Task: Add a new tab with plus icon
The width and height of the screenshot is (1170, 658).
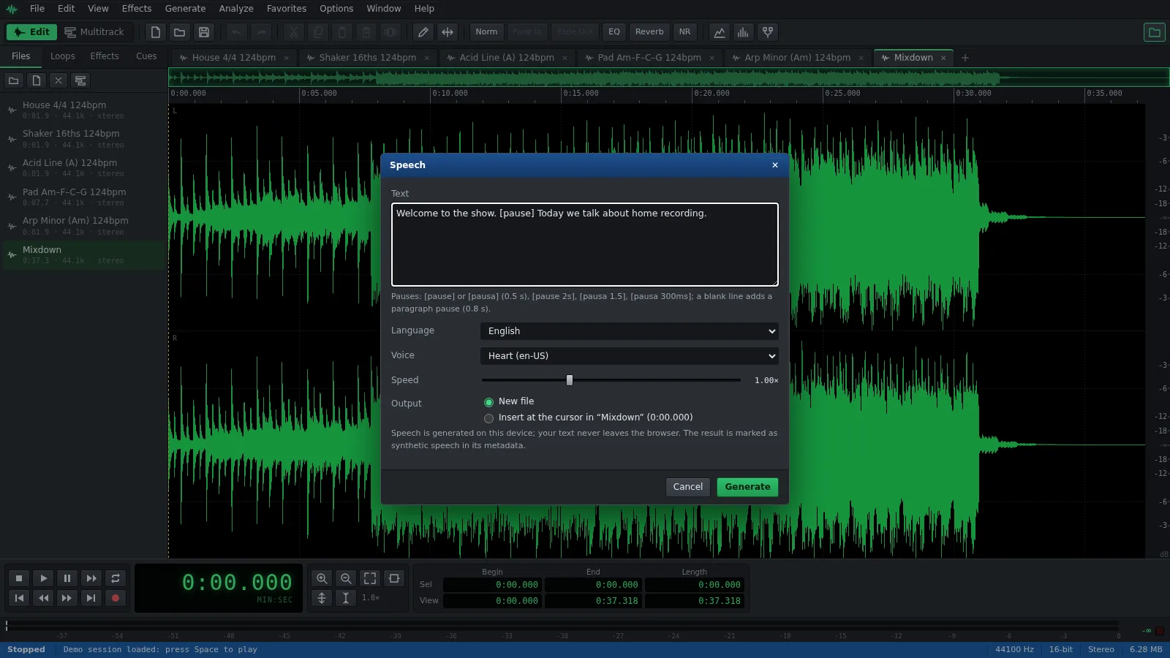Action: pos(965,58)
